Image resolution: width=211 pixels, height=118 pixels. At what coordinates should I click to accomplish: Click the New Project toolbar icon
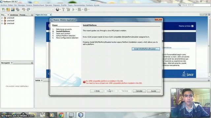[8, 10]
